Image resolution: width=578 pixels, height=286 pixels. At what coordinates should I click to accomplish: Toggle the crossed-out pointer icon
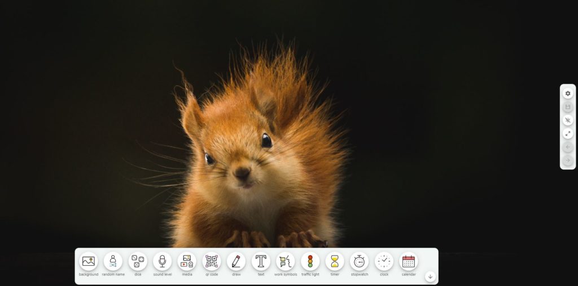point(568,120)
